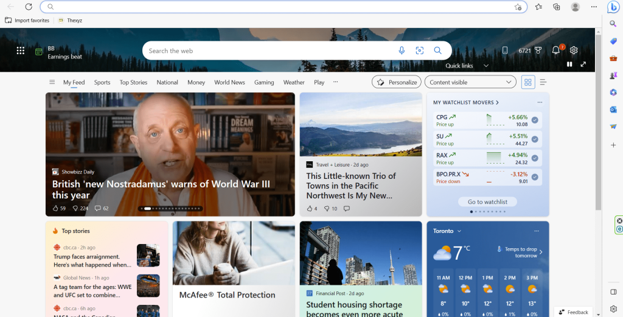
Task: Toggle the RAX watchlist checkmark
Action: (x=535, y=158)
